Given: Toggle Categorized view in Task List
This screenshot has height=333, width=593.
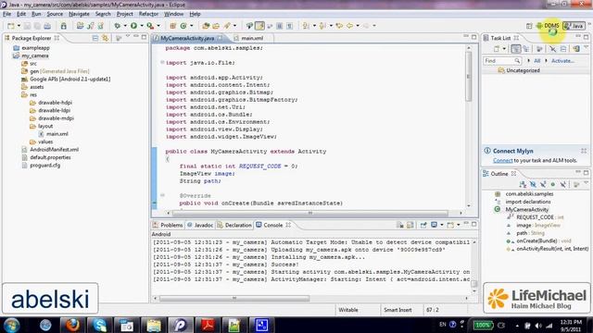Looking at the screenshot, I should tap(515, 49).
